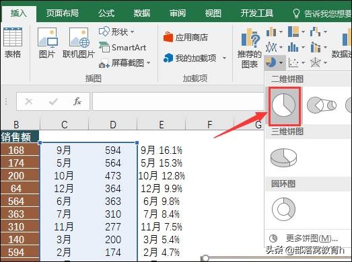Viewport: 352px width, 262px height.
Task: Choose the doughnut chart thumbnail
Action: click(x=284, y=209)
